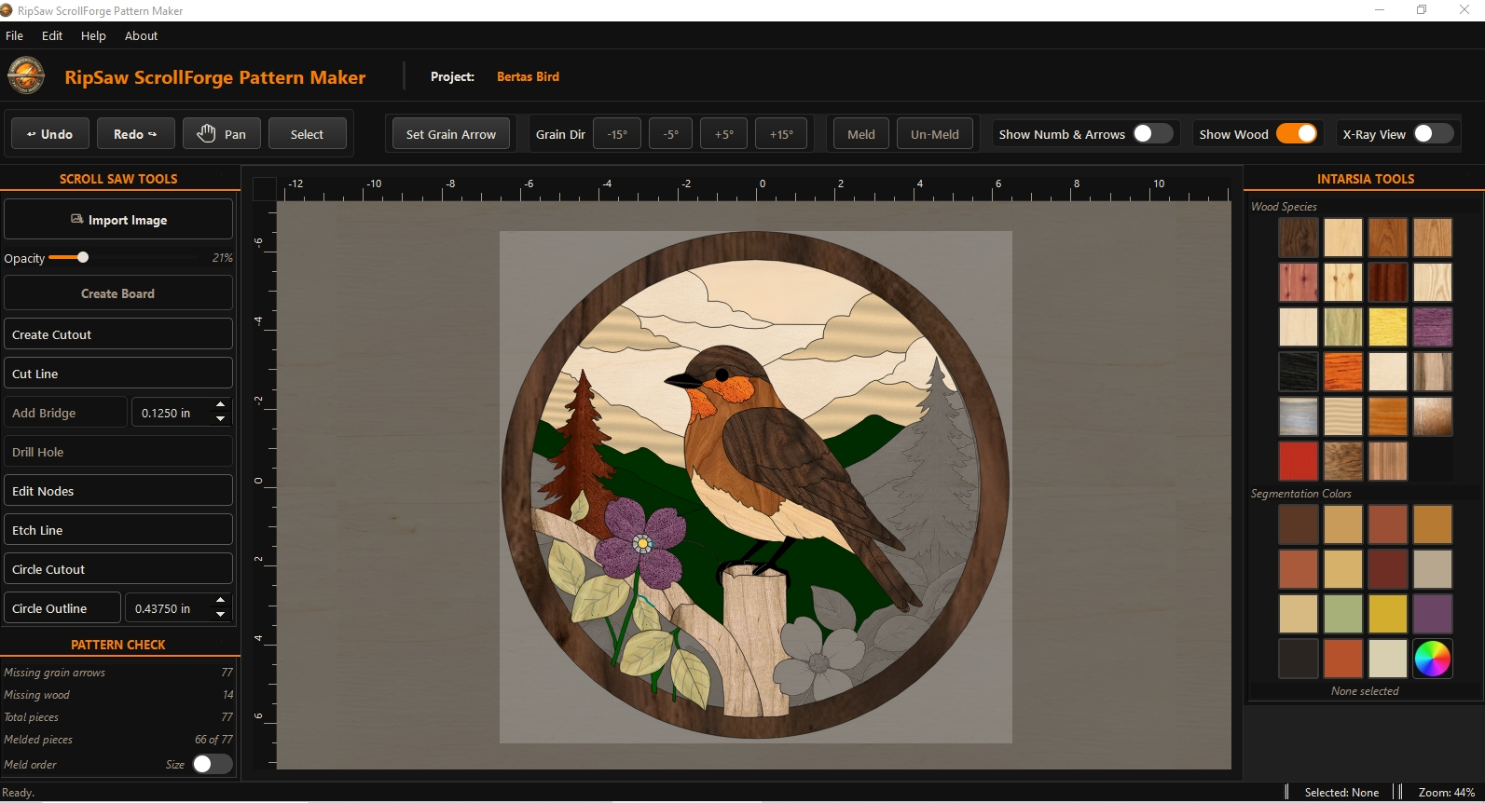This screenshot has height=803, width=1485.
Task: Pick the red wood species swatch
Action: [1298, 461]
